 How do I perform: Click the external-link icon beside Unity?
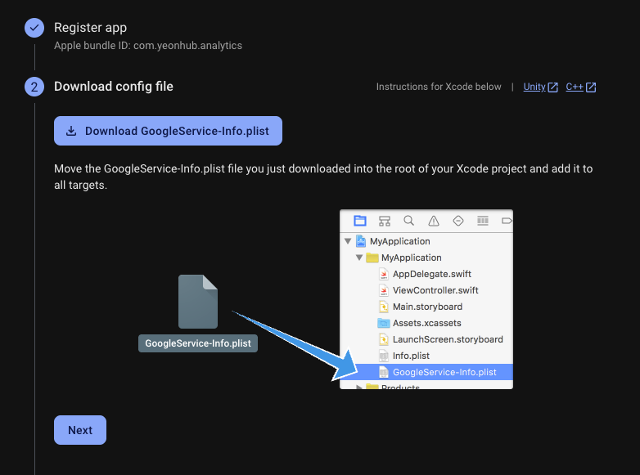[x=552, y=87]
